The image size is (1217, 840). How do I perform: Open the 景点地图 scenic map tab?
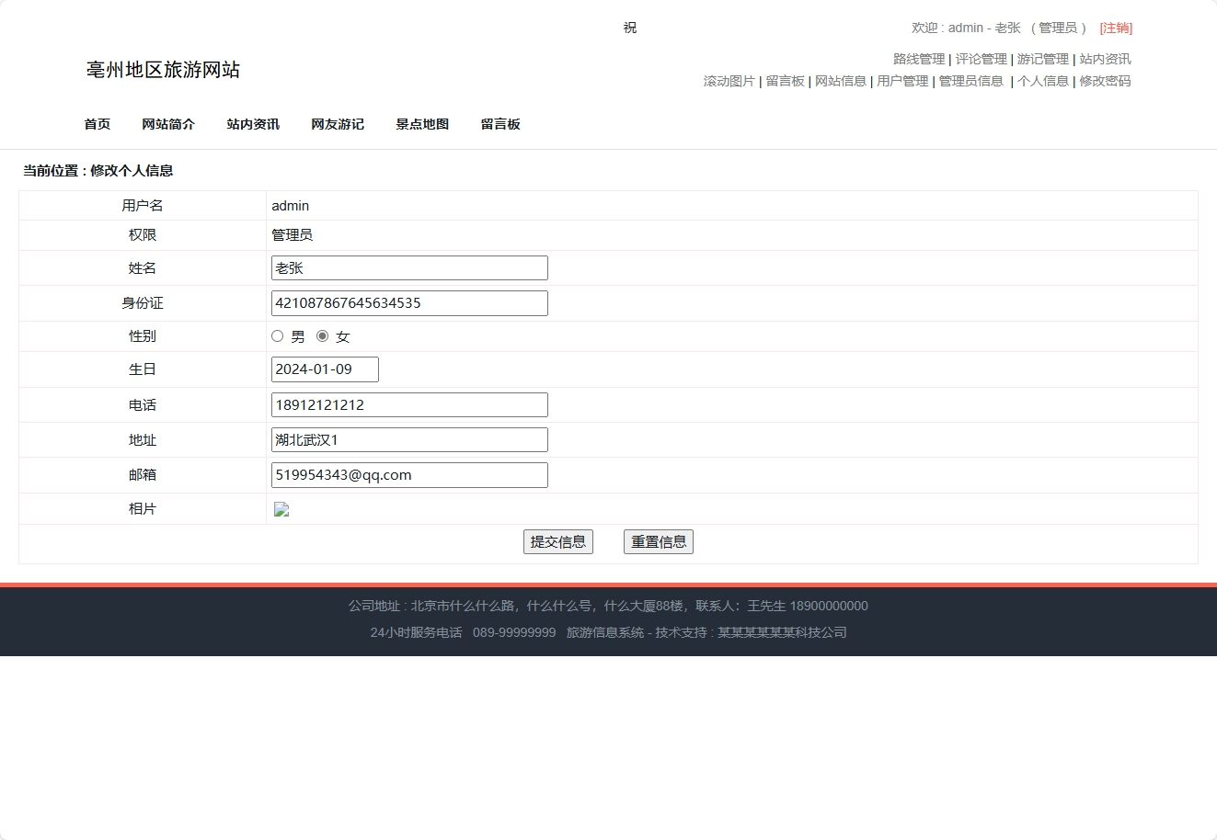tap(421, 124)
